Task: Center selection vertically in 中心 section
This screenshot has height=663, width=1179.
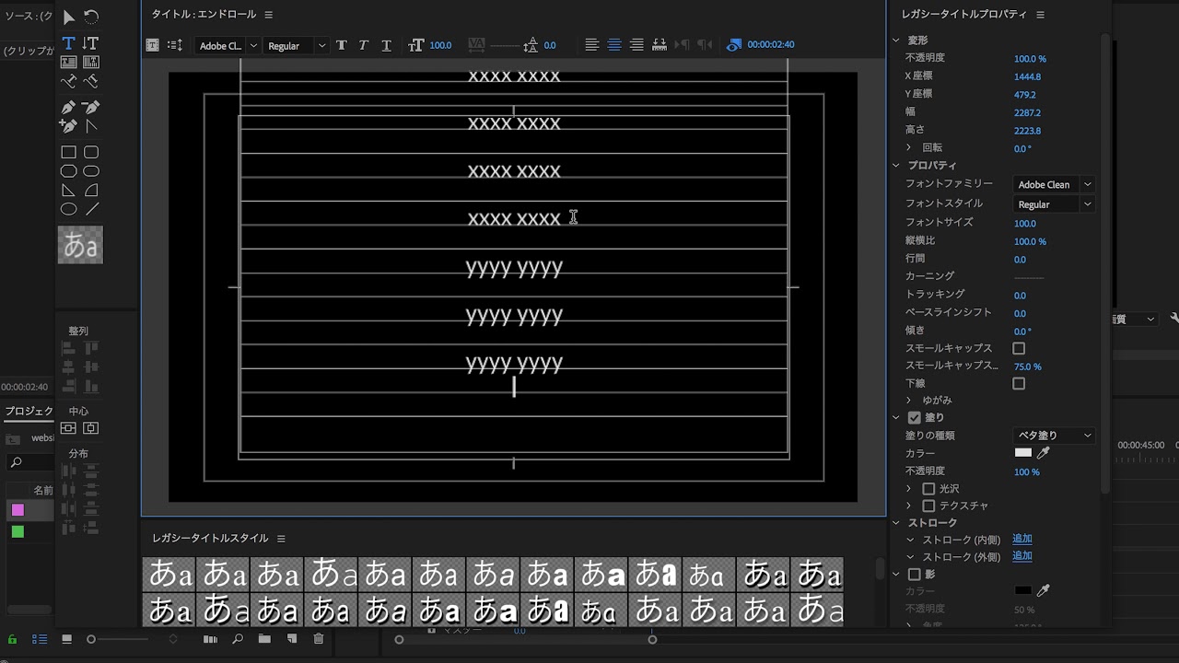Action: point(68,428)
